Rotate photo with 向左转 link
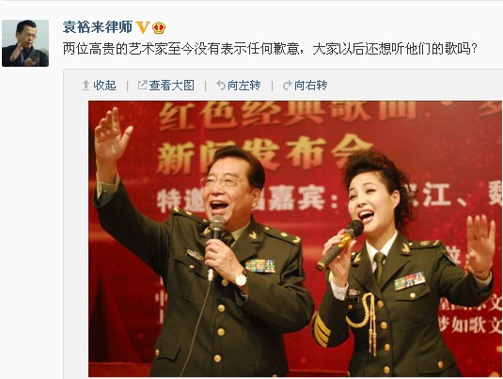The image size is (503, 379). point(244,86)
